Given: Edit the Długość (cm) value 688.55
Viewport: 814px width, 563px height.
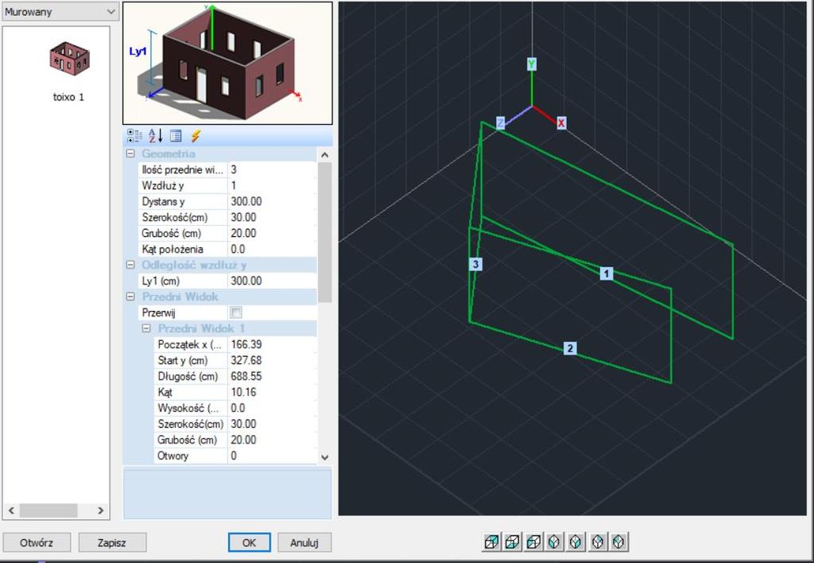Looking at the screenshot, I should (x=272, y=377).
